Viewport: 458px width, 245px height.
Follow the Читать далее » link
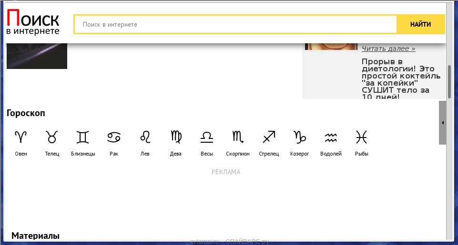coord(388,49)
